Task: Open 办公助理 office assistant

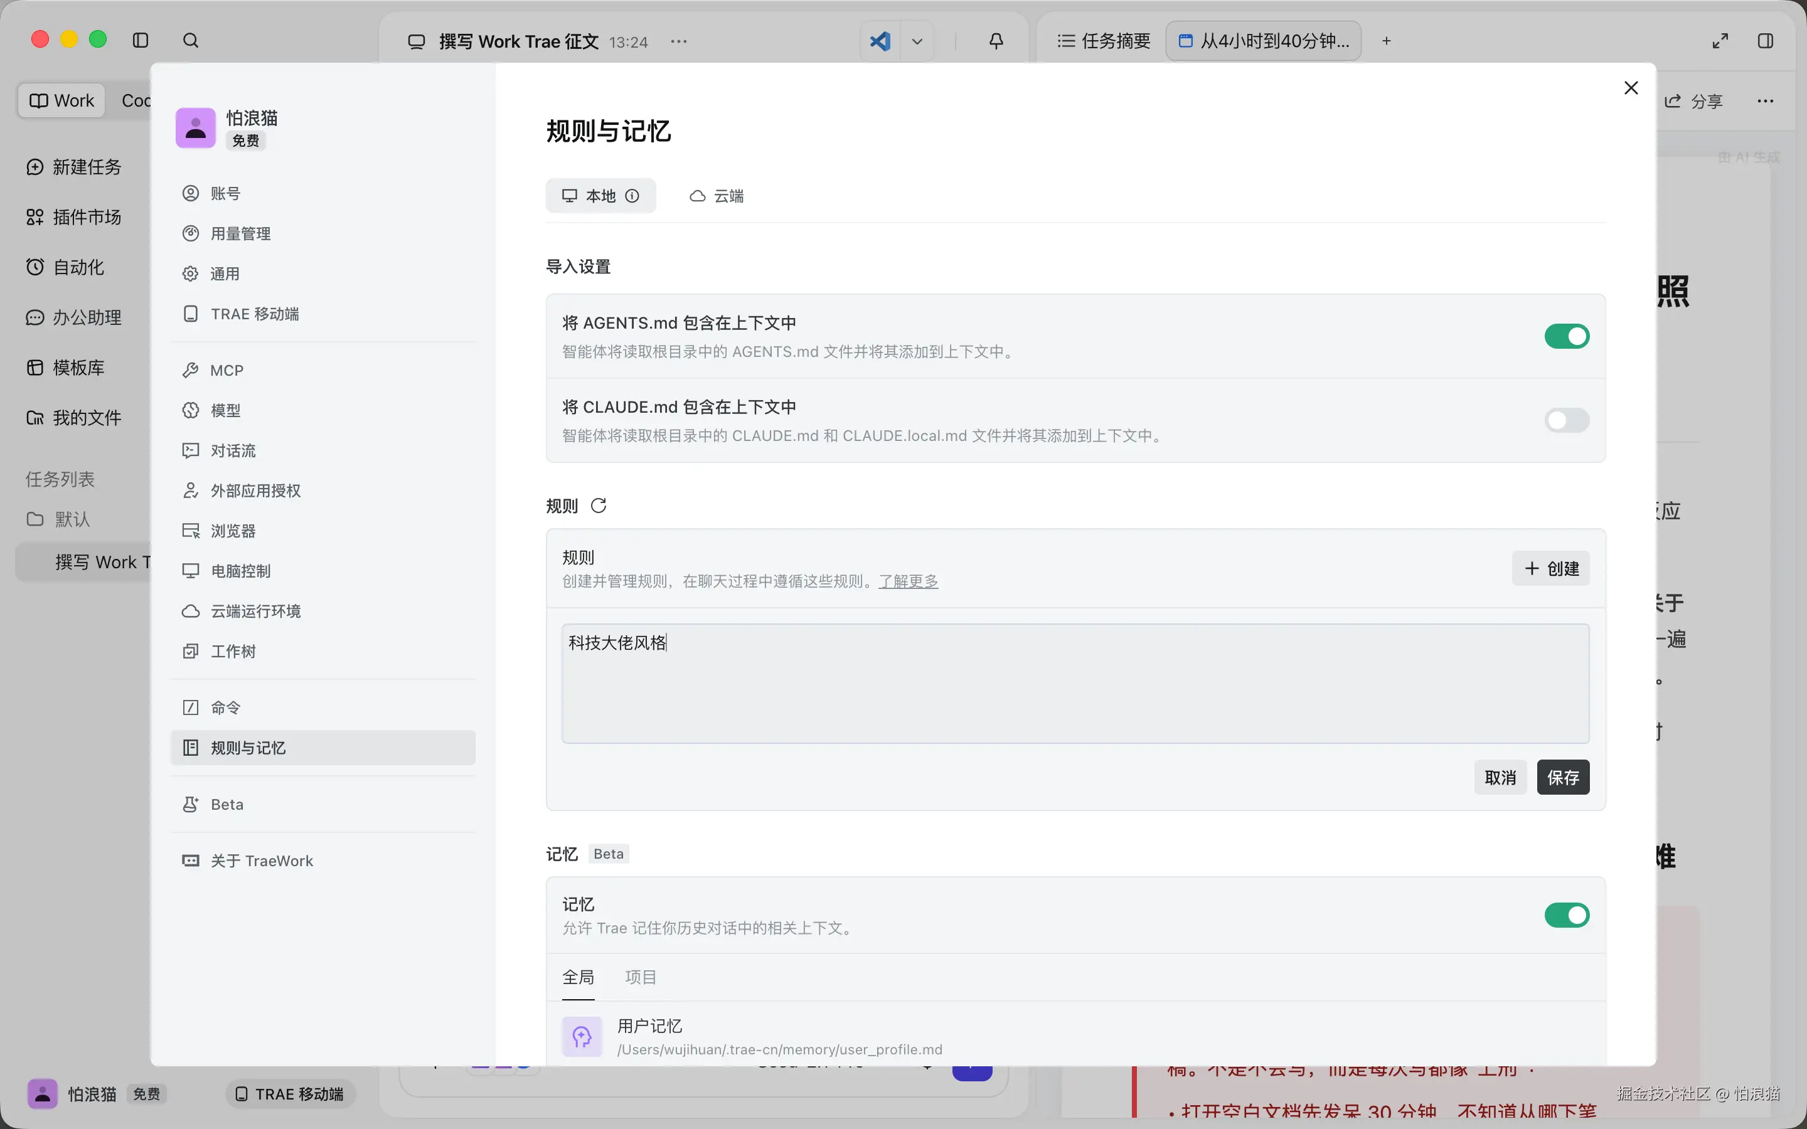Action: [74, 317]
